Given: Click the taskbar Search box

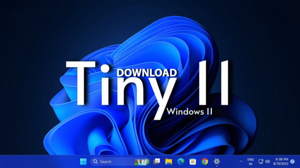Looking at the screenshot, I should [120, 161].
